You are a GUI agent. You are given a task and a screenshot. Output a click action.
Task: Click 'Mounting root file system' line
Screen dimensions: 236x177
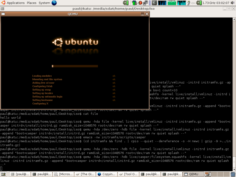pyautogui.click(x=47, y=79)
